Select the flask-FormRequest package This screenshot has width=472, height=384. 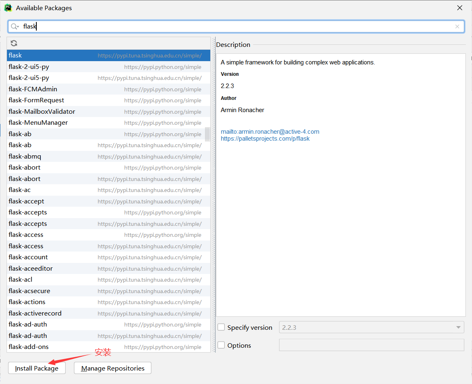coord(108,100)
